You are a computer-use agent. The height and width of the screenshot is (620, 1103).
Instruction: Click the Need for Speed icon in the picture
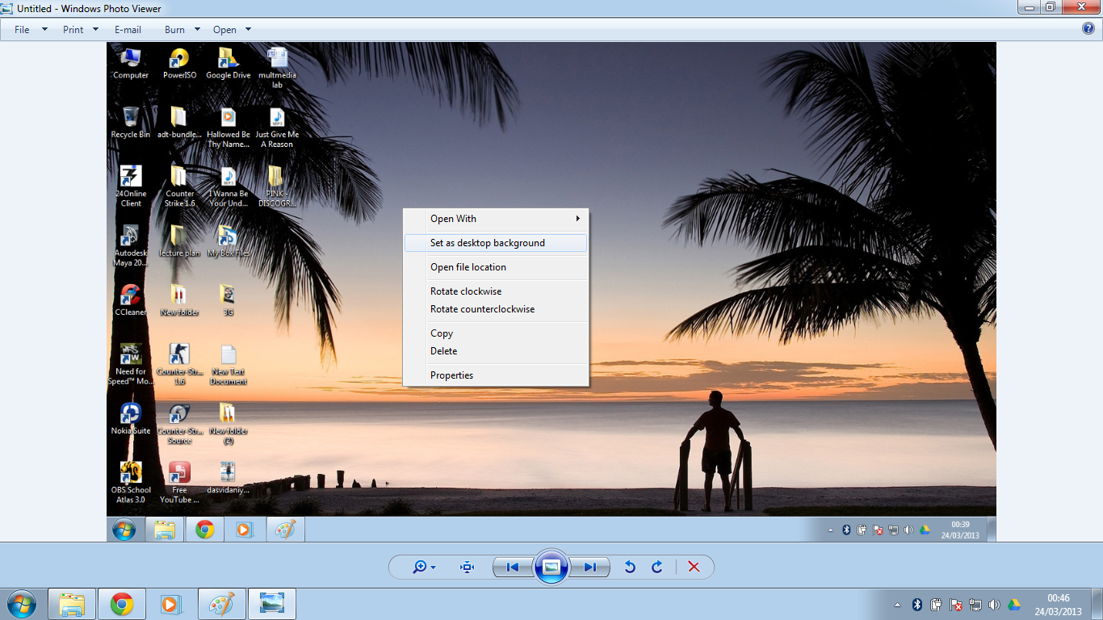(x=130, y=365)
